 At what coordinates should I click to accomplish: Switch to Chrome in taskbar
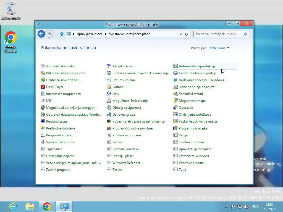pyautogui.click(x=47, y=206)
